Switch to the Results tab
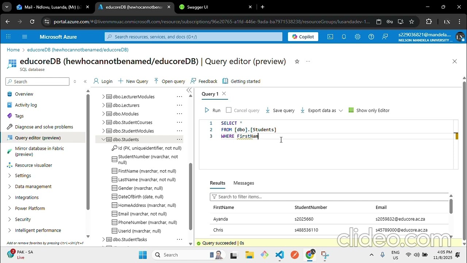 [217, 183]
